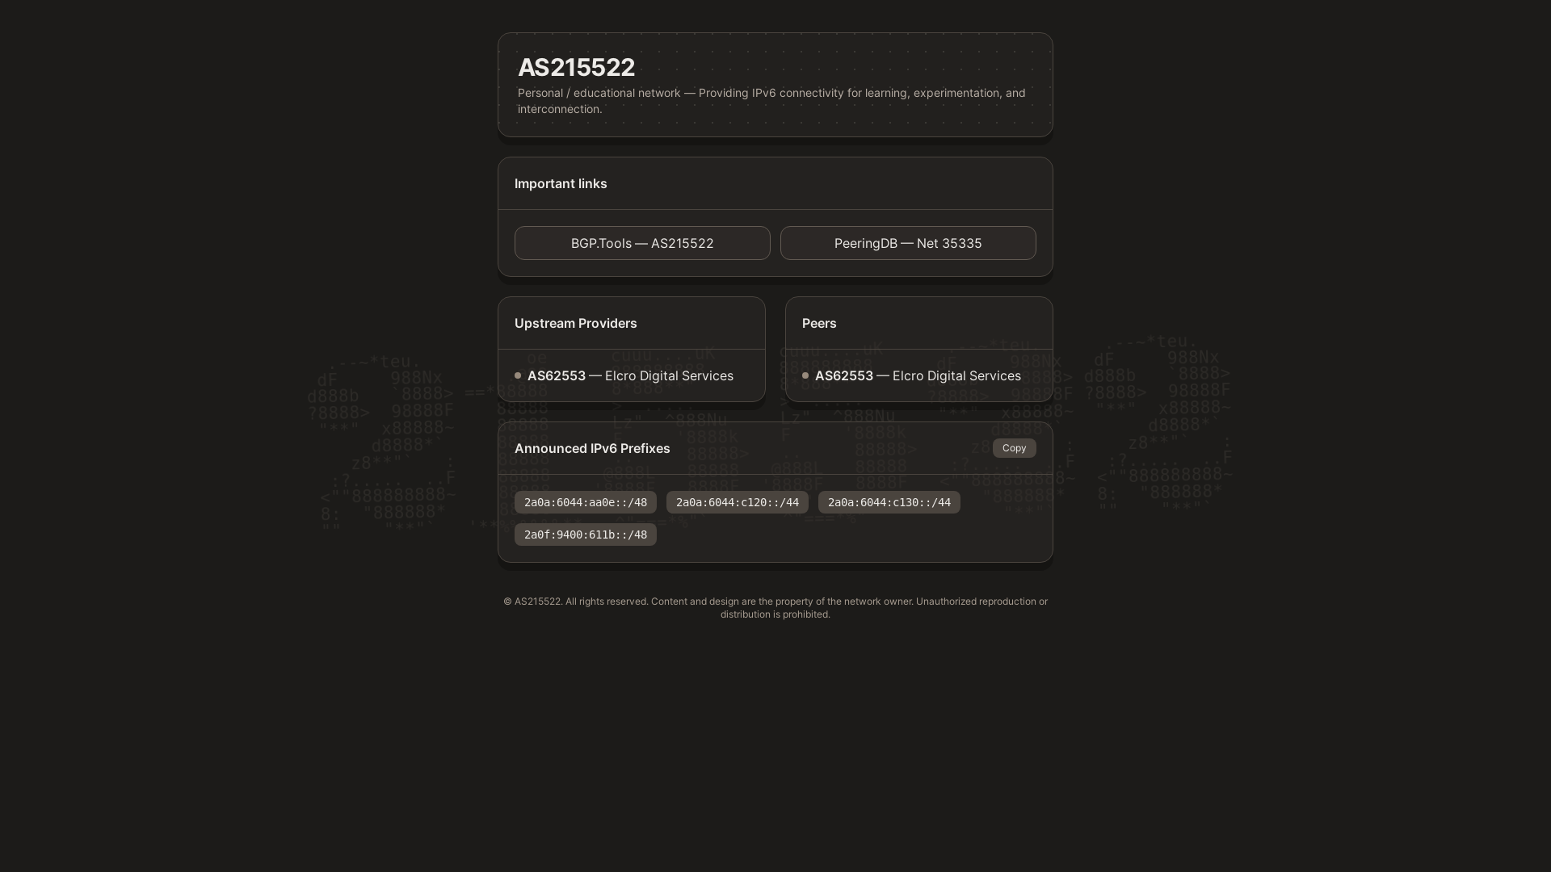The width and height of the screenshot is (1551, 872).
Task: Select prefix 2a0a:6044:c130::/44
Action: (889, 502)
